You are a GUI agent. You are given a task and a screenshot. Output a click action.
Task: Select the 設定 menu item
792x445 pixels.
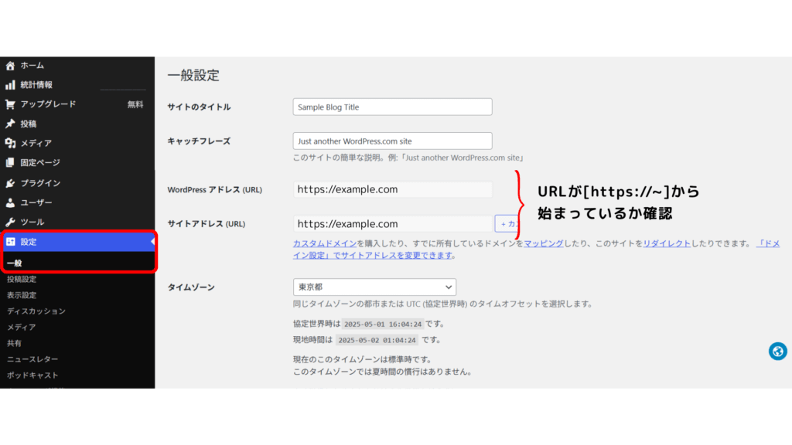click(77, 242)
